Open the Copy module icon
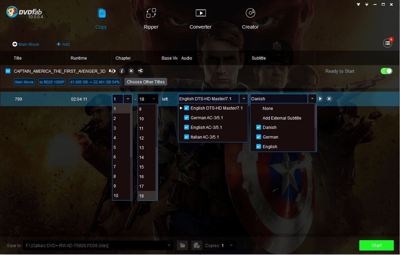400x255 pixels. coord(102,13)
